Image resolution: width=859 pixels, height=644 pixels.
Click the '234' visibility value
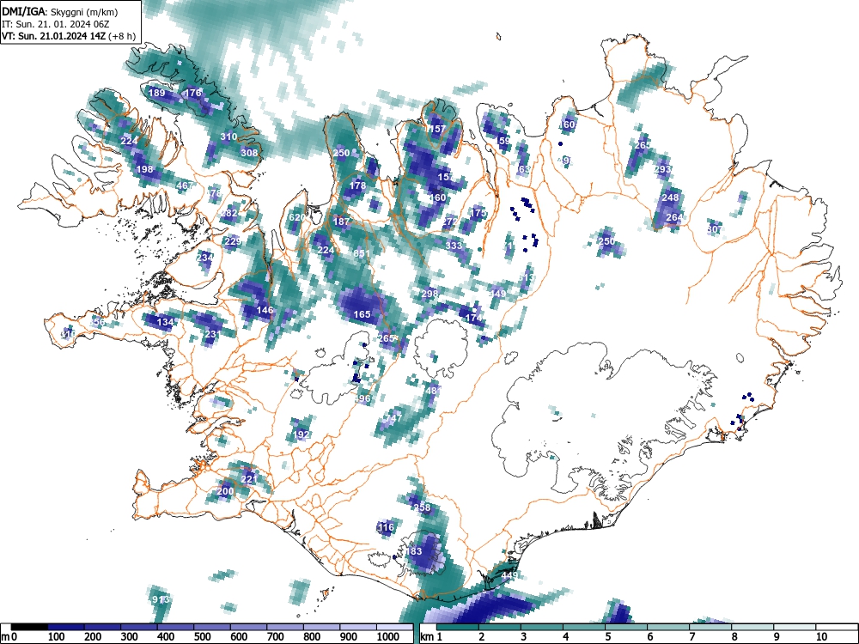[x=205, y=258]
